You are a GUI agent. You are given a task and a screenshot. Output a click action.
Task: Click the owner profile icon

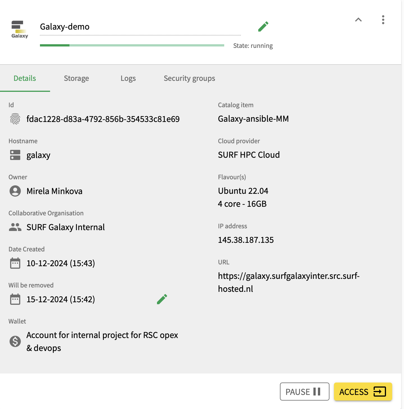coord(15,191)
